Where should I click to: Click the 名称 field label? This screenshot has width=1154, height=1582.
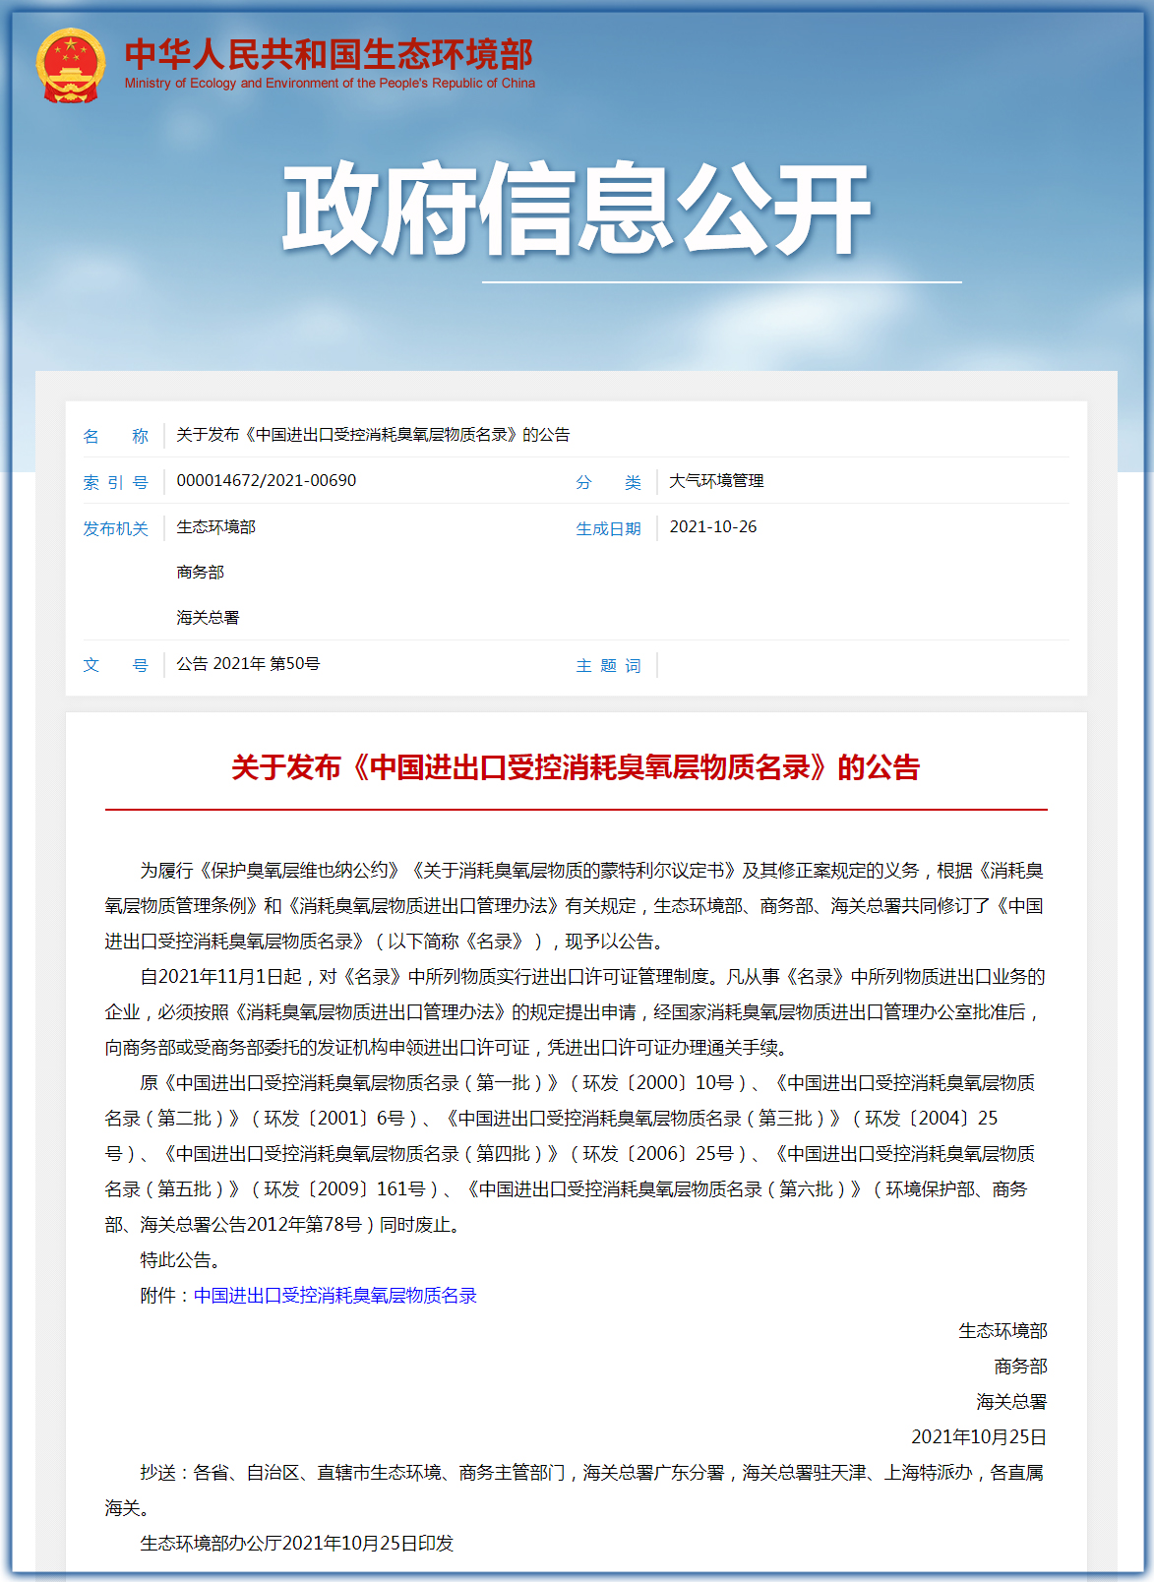point(115,436)
